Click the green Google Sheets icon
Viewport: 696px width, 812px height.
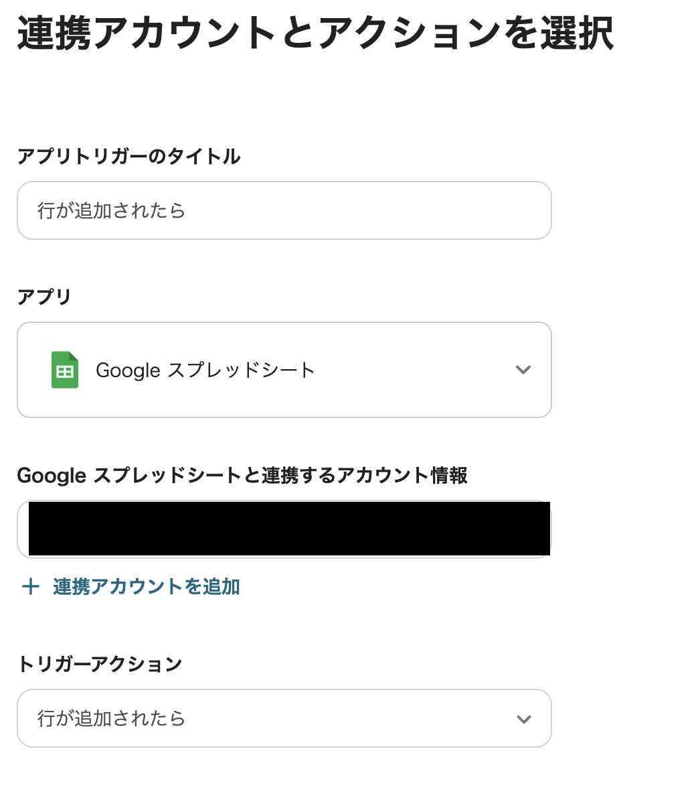[65, 370]
